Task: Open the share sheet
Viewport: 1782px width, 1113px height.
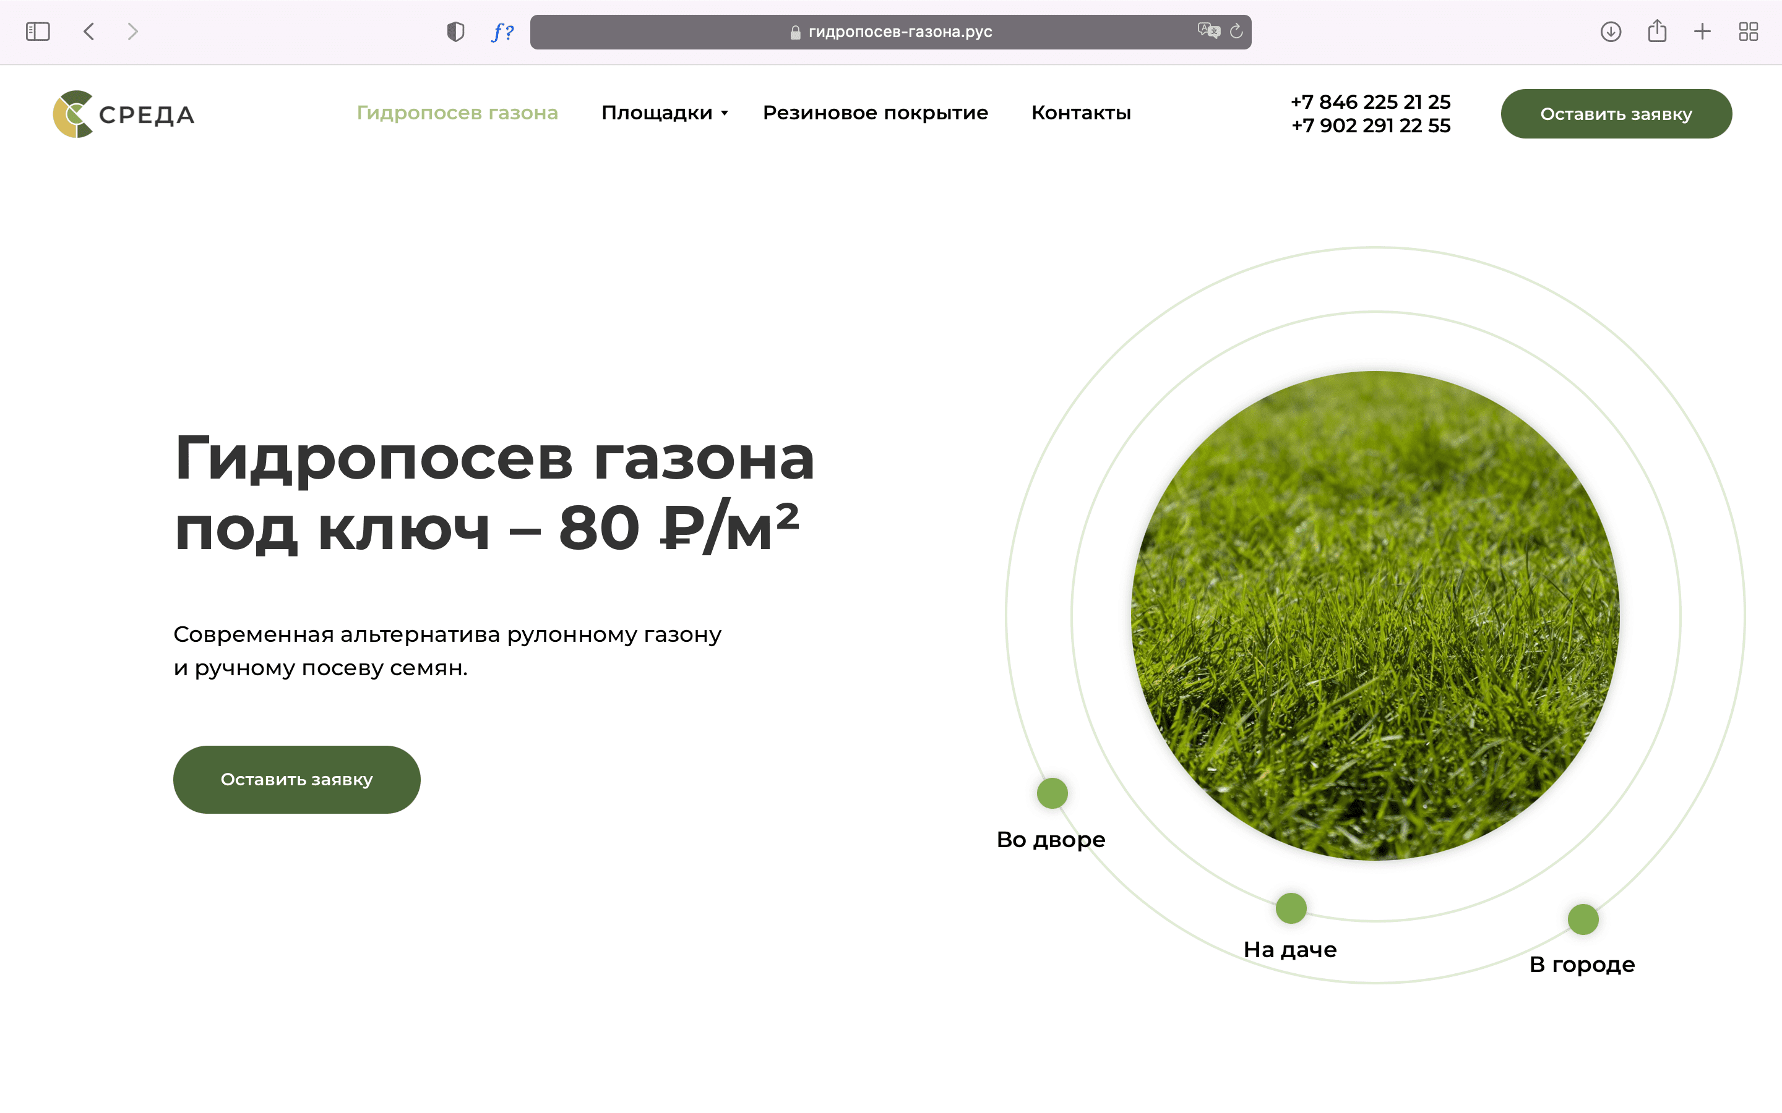Action: [1657, 31]
